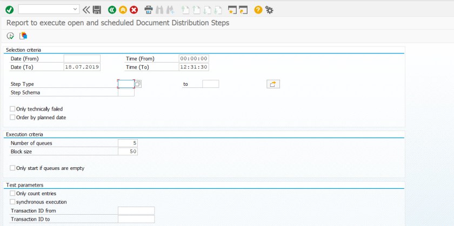Click the red Cancel icon
Viewport: 454px width, 226px height.
tap(133, 10)
